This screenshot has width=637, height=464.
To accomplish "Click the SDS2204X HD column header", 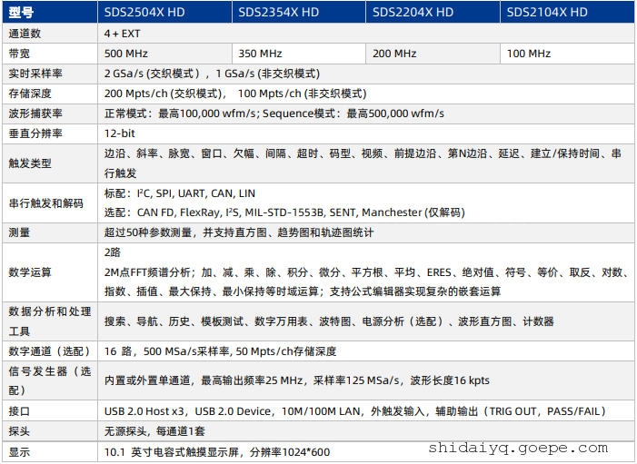I will 413,12.
